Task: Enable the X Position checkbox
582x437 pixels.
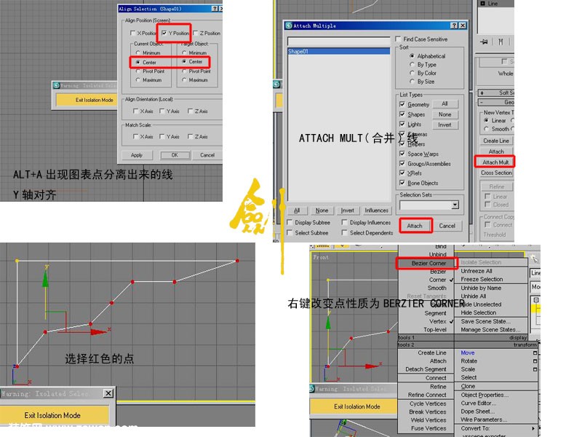Action: (132, 33)
